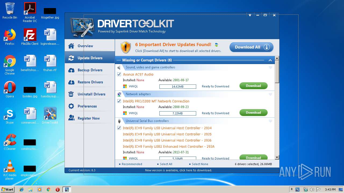The width and height of the screenshot is (344, 193).
Task: Open the Uninstall Drivers trash icon
Action: tap(71, 94)
